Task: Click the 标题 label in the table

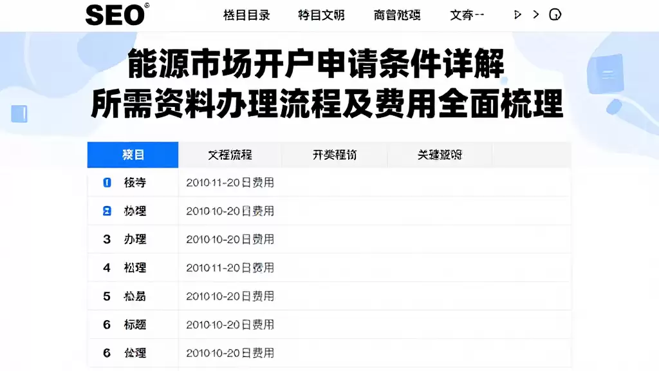Action: click(135, 325)
